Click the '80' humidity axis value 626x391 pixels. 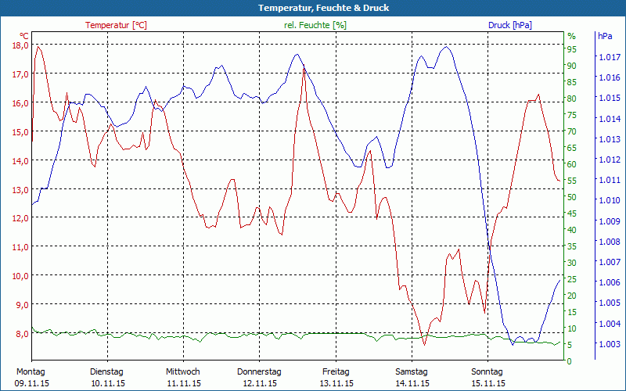(x=572, y=99)
